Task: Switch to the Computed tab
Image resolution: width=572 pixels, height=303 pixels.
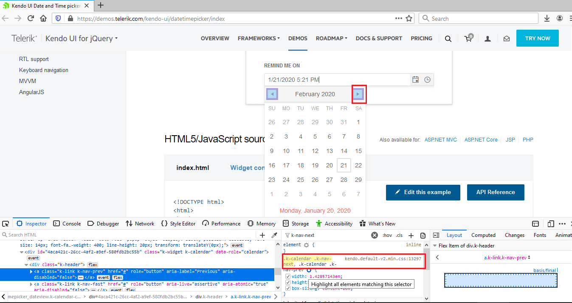Action: click(483, 235)
